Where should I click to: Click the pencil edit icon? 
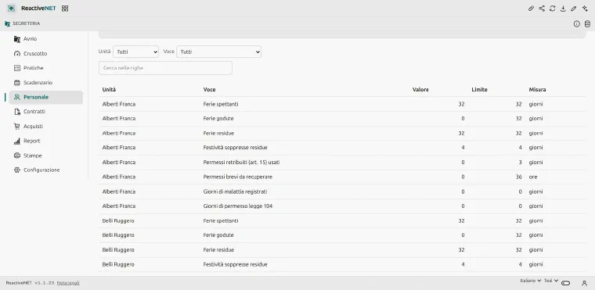click(x=574, y=9)
